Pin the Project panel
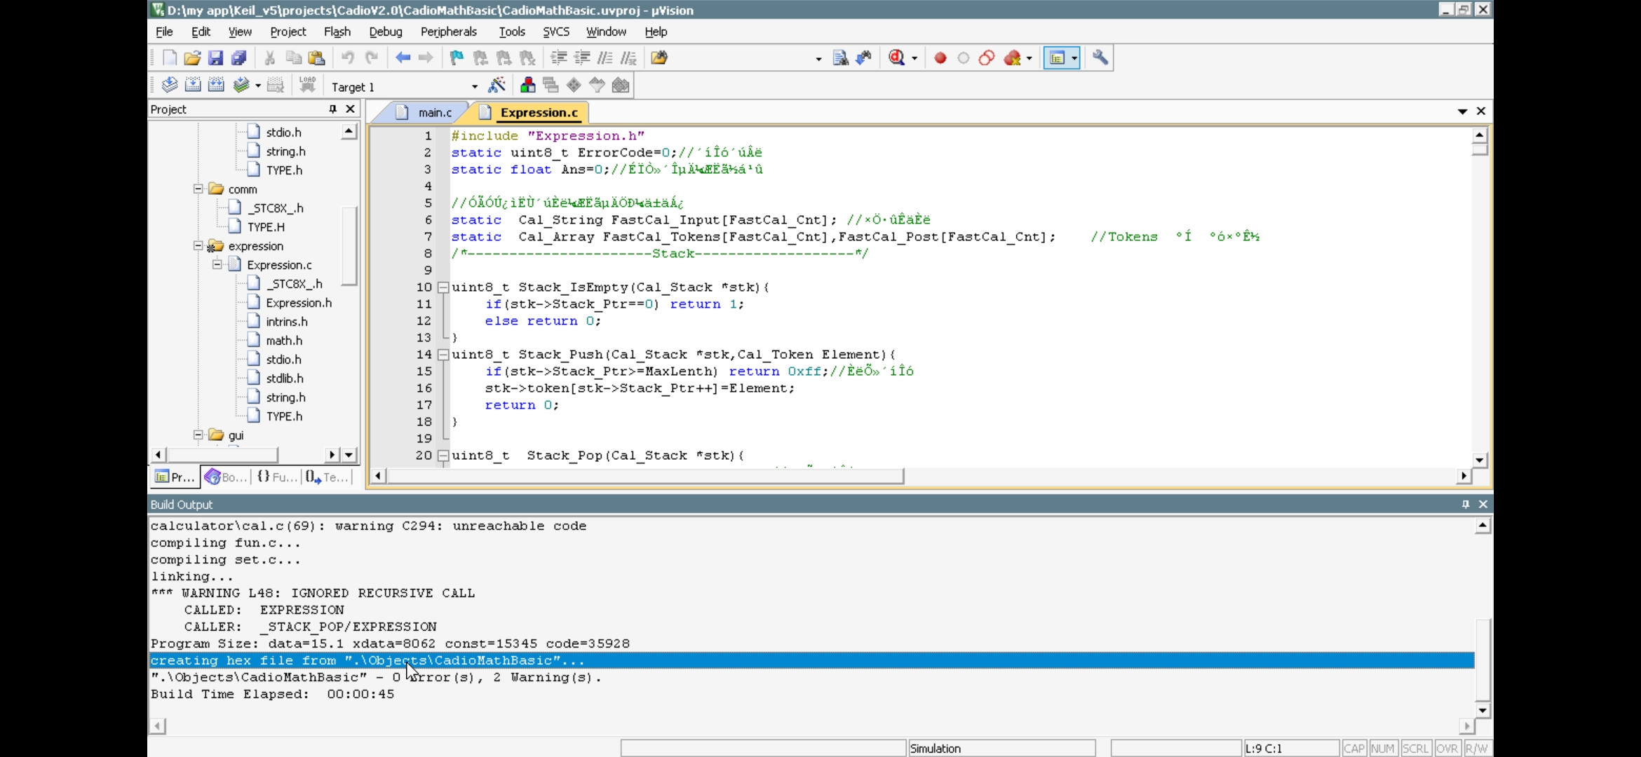 [x=332, y=109]
